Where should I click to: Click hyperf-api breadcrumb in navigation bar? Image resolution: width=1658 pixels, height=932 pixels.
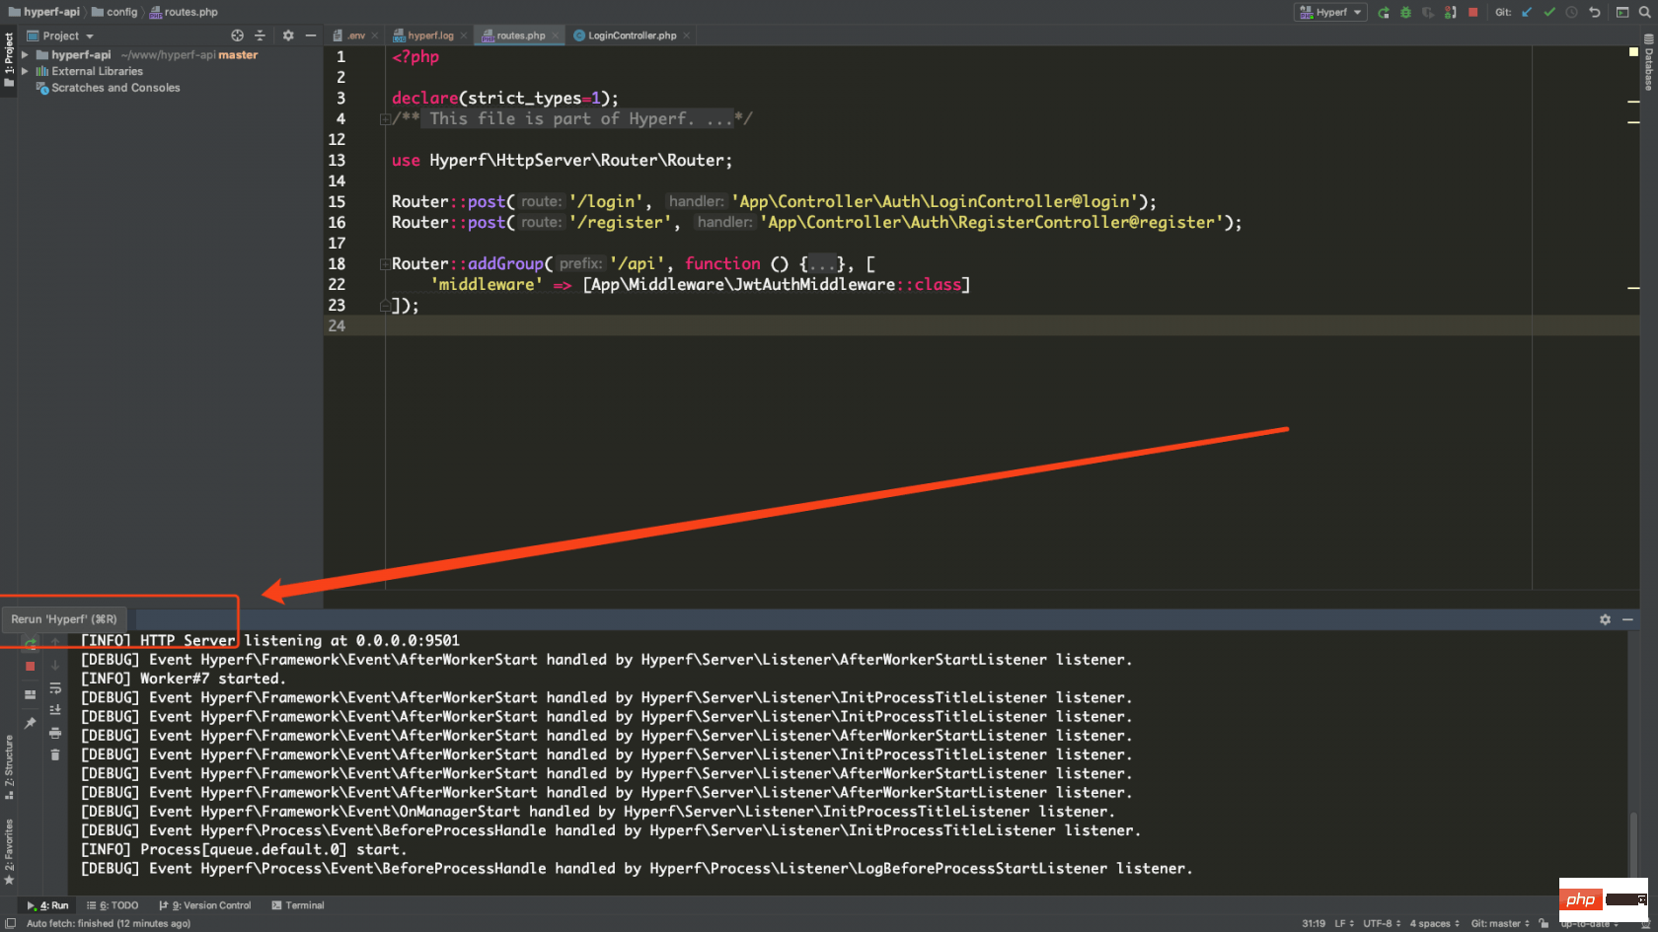pyautogui.click(x=43, y=12)
